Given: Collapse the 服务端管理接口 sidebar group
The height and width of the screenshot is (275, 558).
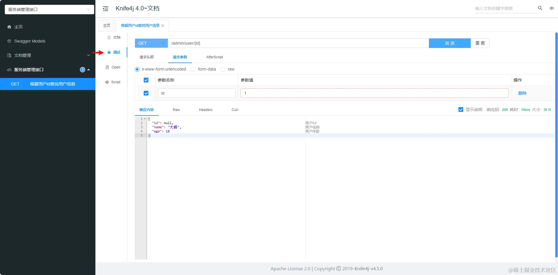Looking at the screenshot, I should 48,70.
